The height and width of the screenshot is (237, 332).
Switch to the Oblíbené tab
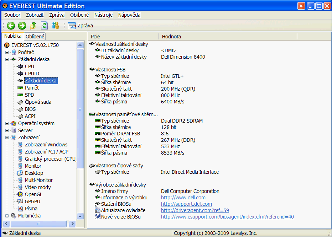35,36
